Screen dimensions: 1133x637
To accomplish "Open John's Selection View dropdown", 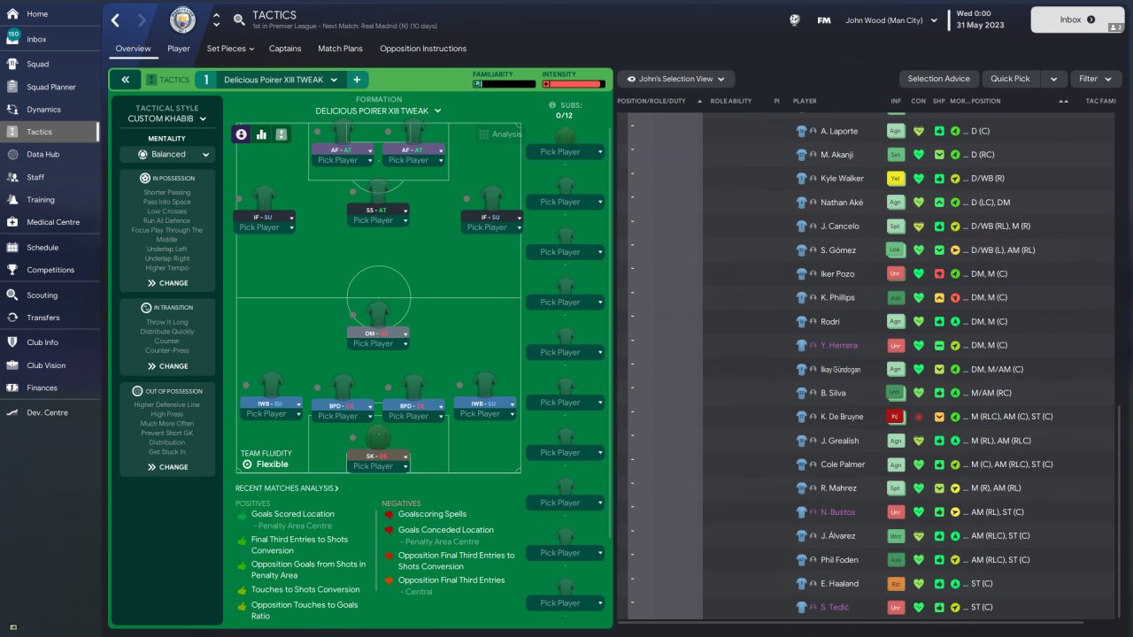I will 676,79.
